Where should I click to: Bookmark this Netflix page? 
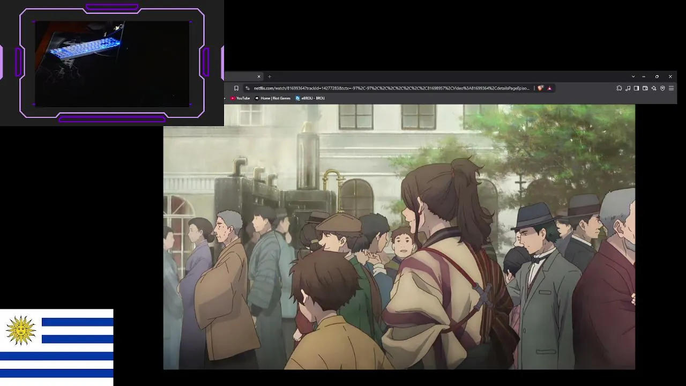pos(236,88)
